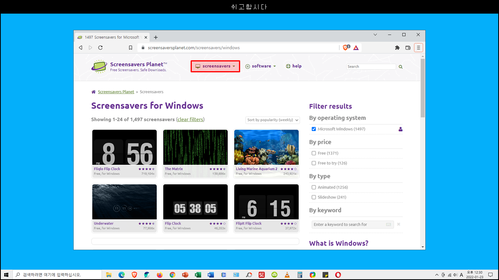499x280 pixels.
Task: Open the Underwater screensaver link
Action: 104,223
